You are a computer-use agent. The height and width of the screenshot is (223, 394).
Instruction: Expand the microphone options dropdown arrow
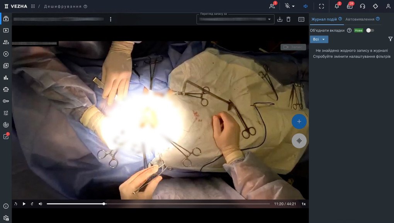click(293, 6)
